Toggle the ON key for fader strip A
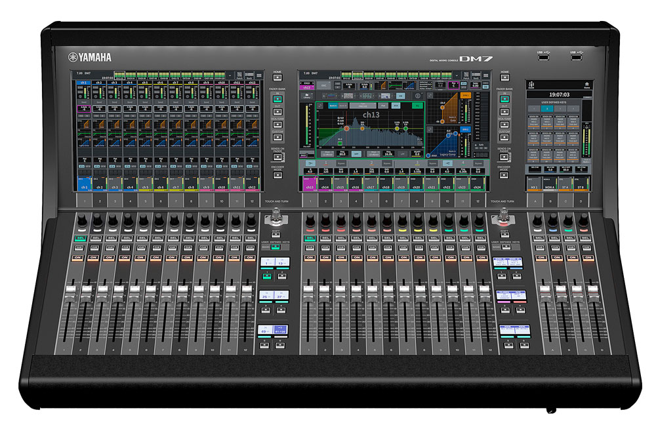The image size is (656, 427). click(x=541, y=258)
